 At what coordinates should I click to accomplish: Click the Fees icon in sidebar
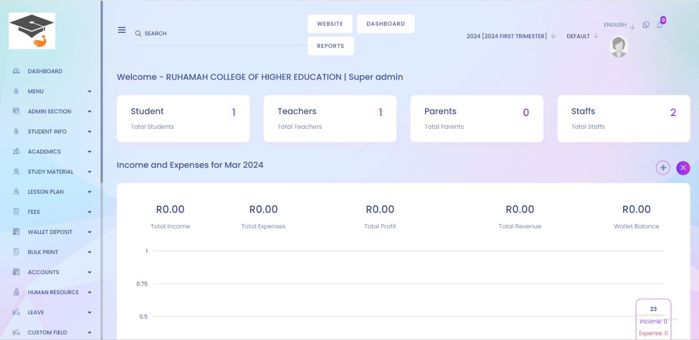click(17, 212)
